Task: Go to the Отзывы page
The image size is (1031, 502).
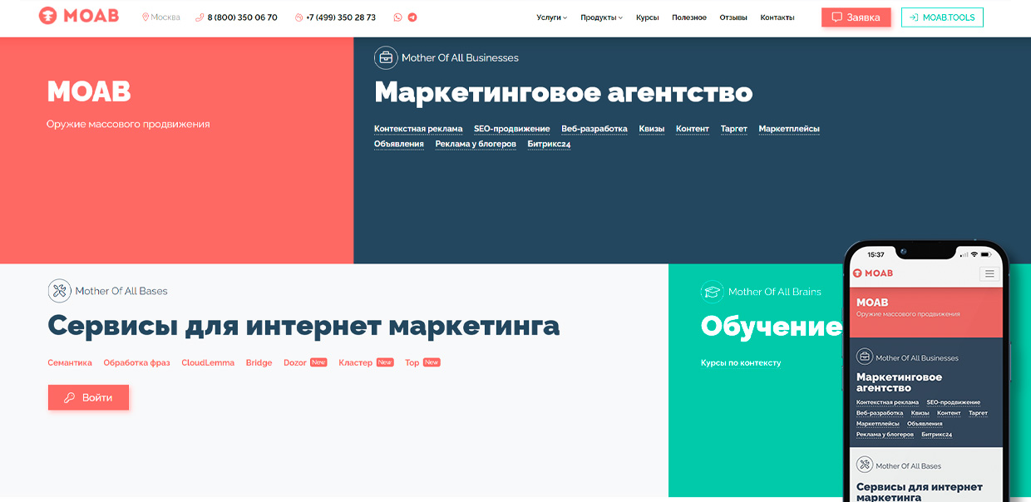Action: (x=733, y=17)
